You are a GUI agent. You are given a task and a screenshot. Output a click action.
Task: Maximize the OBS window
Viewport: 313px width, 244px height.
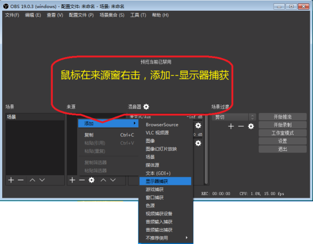291,6
